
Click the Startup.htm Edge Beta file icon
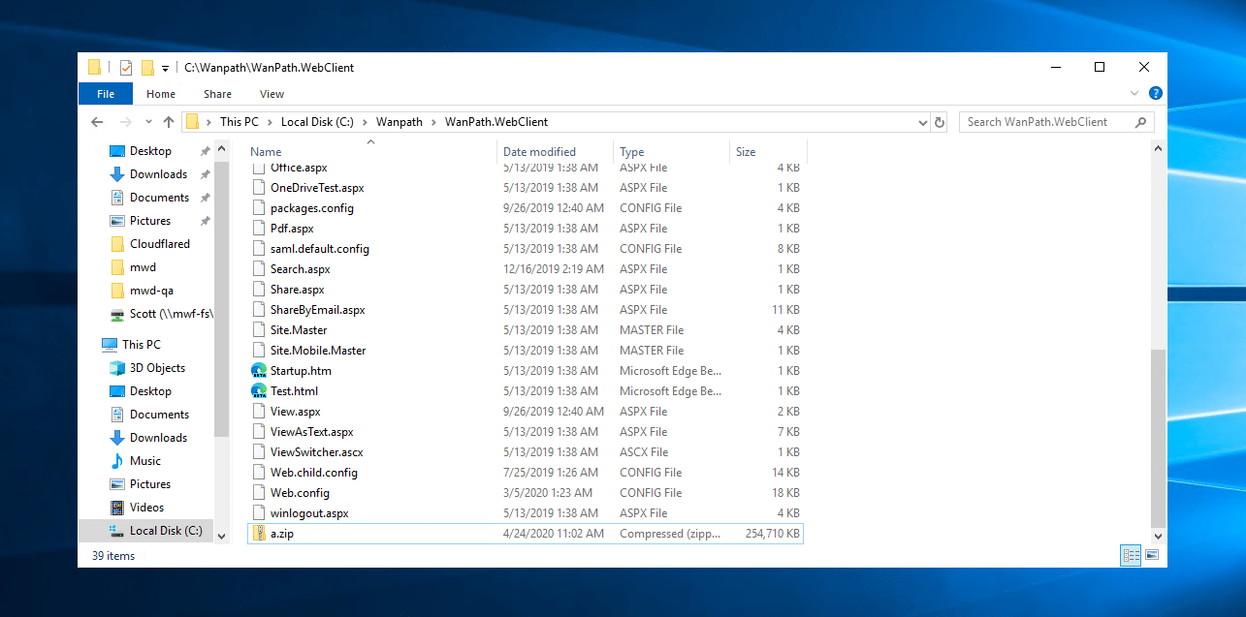point(259,371)
